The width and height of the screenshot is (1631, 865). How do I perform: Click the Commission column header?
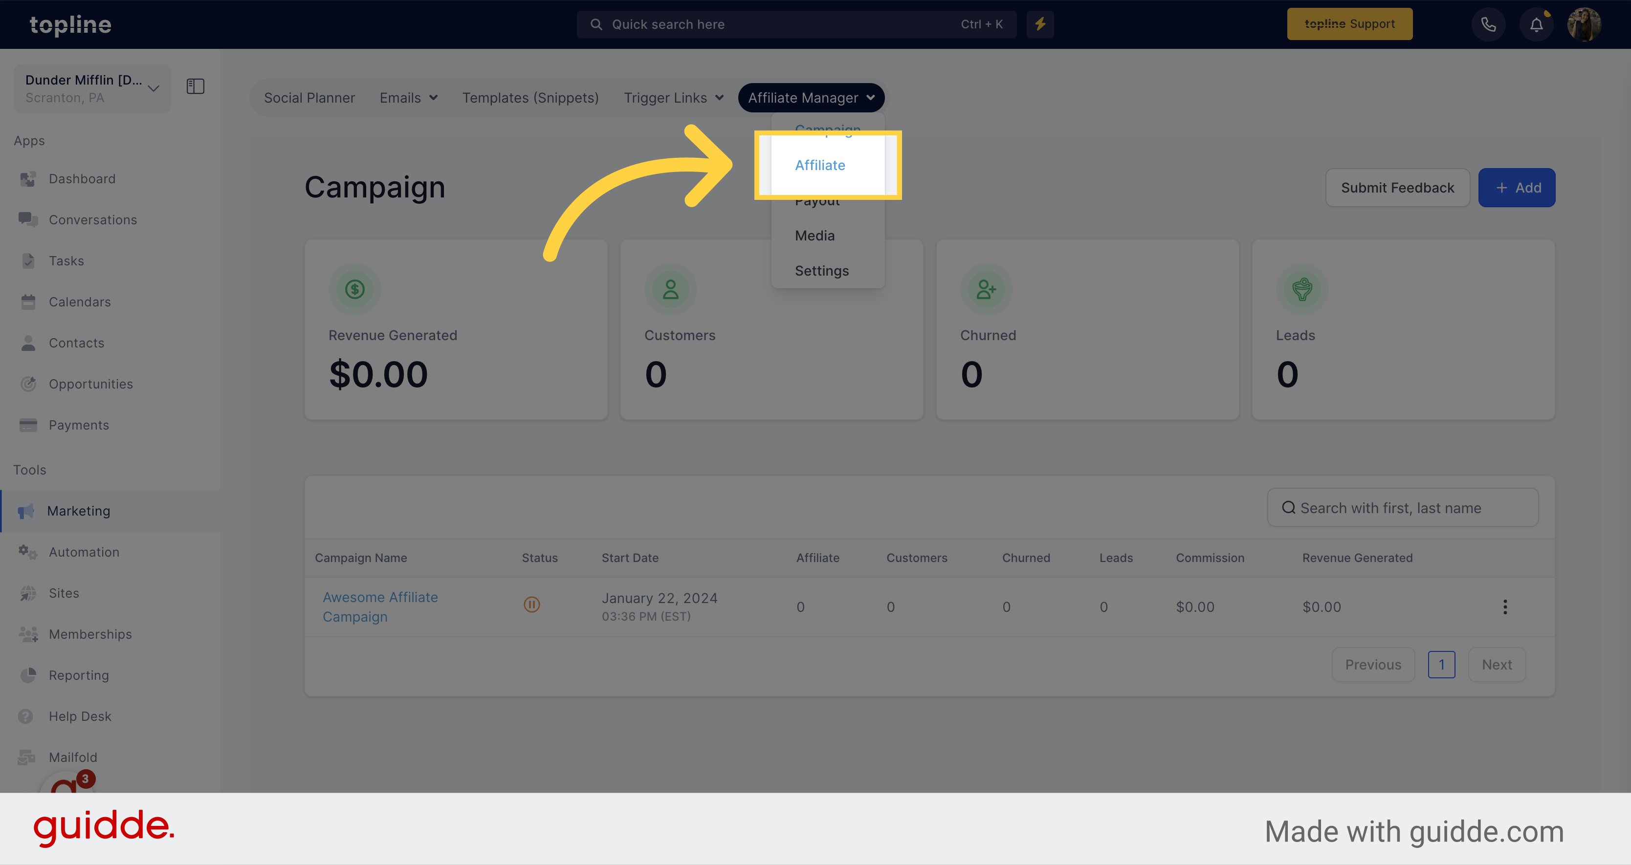(x=1210, y=558)
